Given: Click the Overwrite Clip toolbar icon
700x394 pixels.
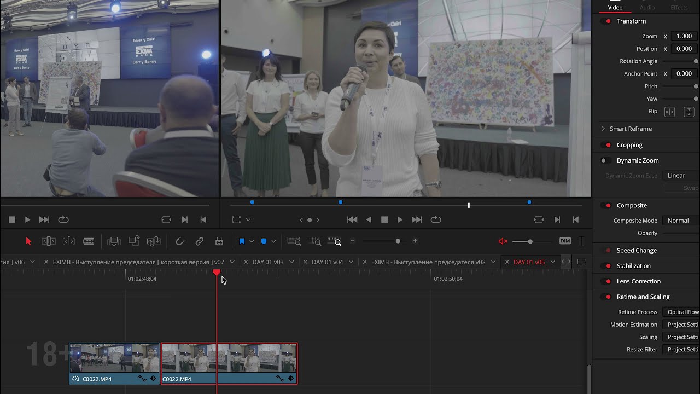Looking at the screenshot, I should coord(134,241).
